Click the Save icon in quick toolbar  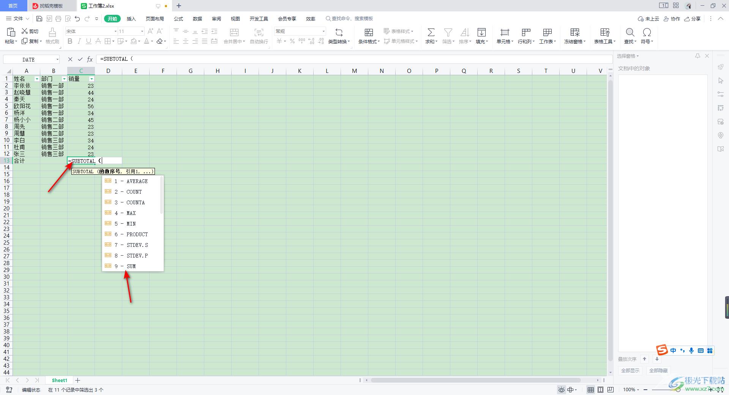(x=39, y=19)
